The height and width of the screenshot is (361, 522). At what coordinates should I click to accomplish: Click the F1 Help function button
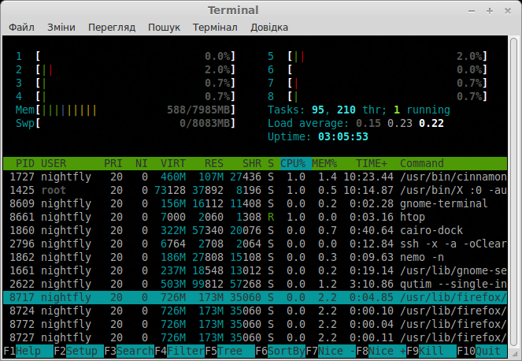click(28, 351)
